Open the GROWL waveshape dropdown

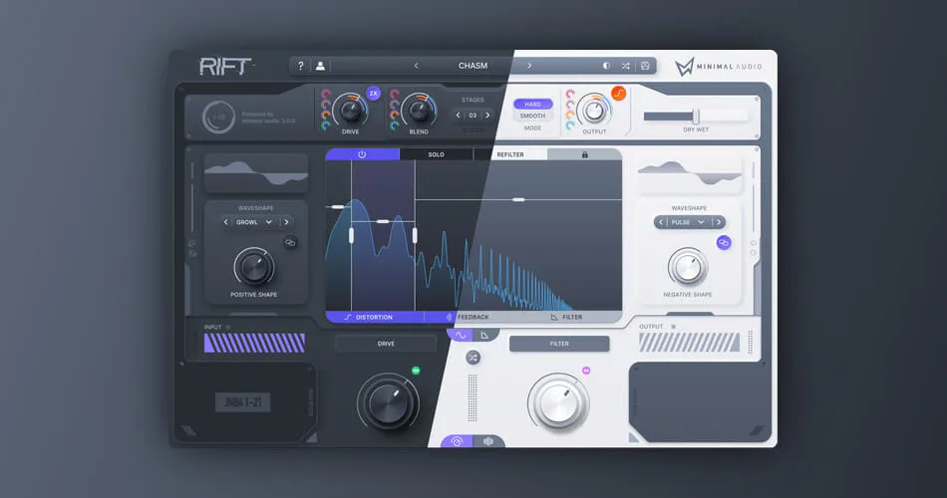253,222
